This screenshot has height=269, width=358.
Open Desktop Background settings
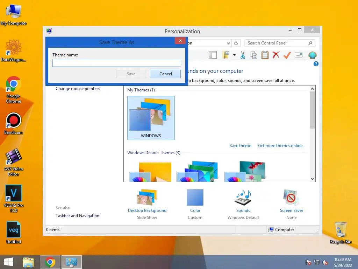147,204
